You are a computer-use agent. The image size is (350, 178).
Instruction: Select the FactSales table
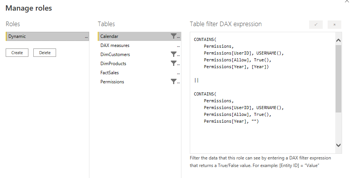click(x=139, y=73)
